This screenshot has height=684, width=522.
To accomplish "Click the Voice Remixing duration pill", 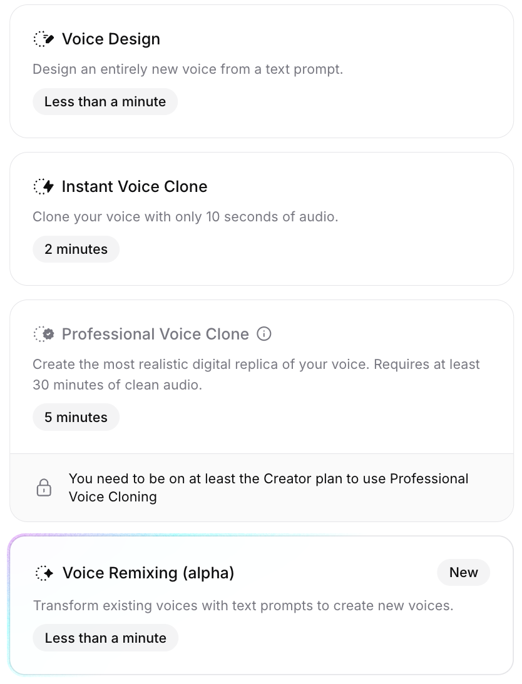I will [105, 638].
